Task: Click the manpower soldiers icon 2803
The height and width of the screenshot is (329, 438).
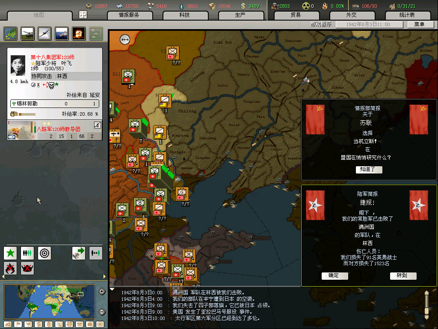Action: [275, 6]
